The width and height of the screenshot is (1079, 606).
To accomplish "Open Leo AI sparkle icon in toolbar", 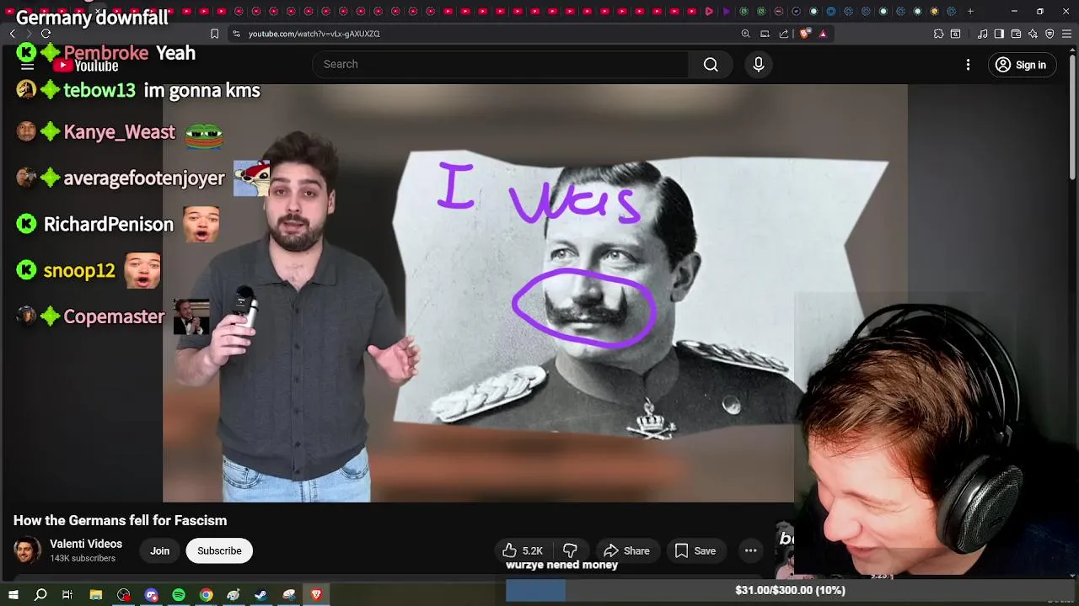I will 1033,34.
